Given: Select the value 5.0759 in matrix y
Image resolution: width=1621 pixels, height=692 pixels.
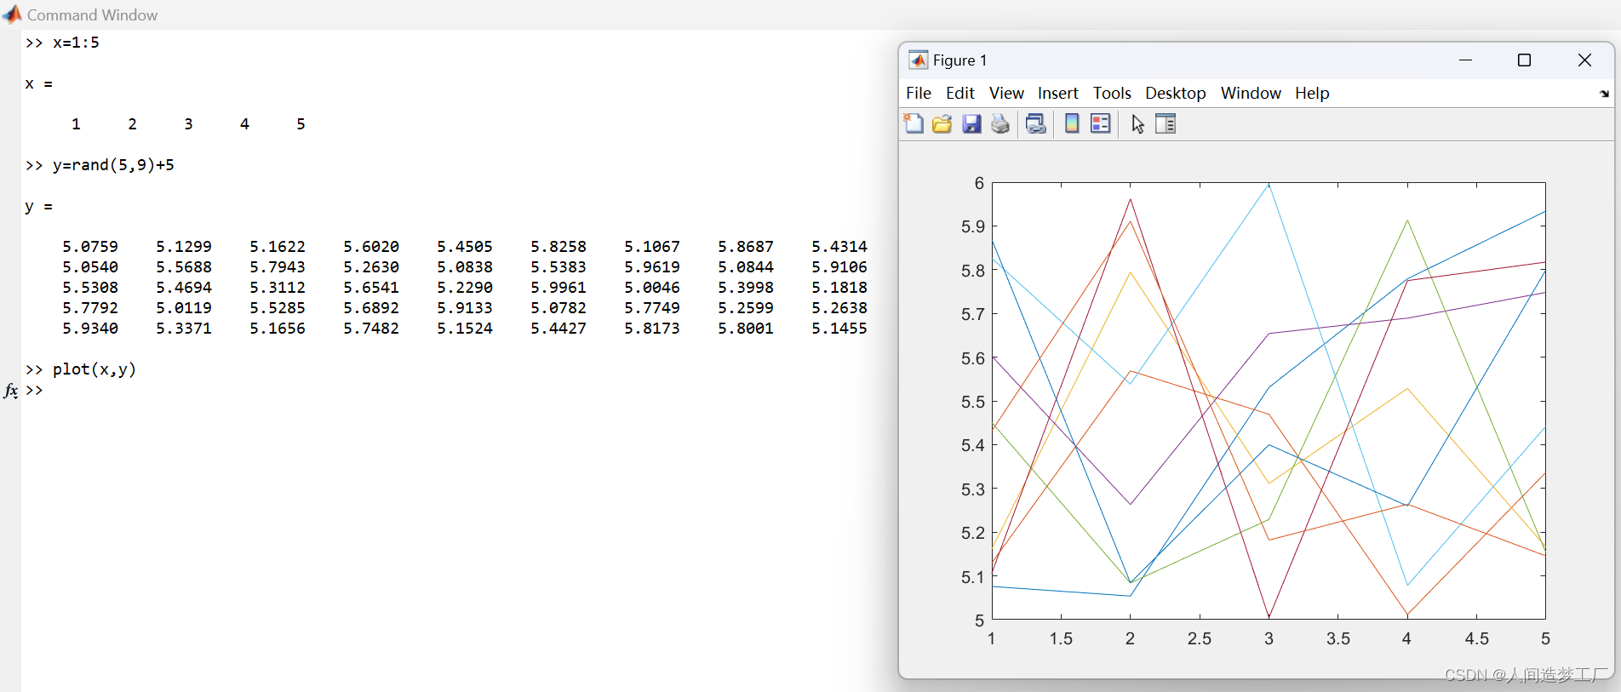Looking at the screenshot, I should coord(90,247).
